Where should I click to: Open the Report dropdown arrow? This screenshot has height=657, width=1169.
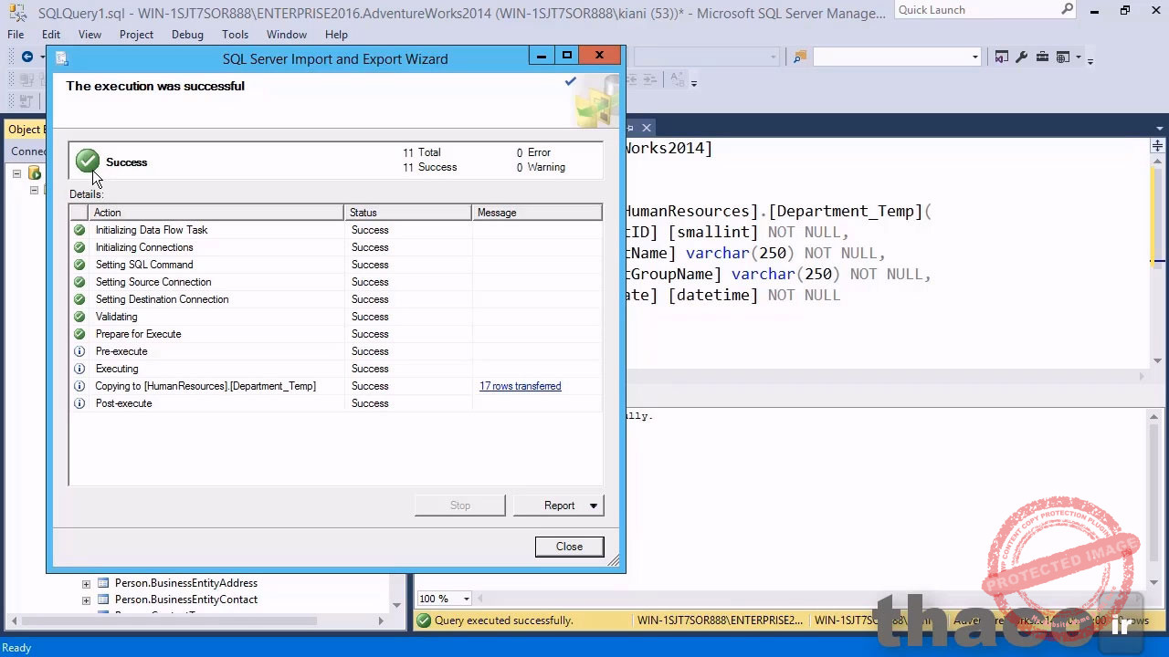pos(592,506)
